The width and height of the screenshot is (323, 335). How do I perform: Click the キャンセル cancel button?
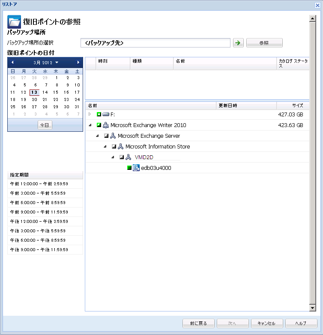click(267, 323)
